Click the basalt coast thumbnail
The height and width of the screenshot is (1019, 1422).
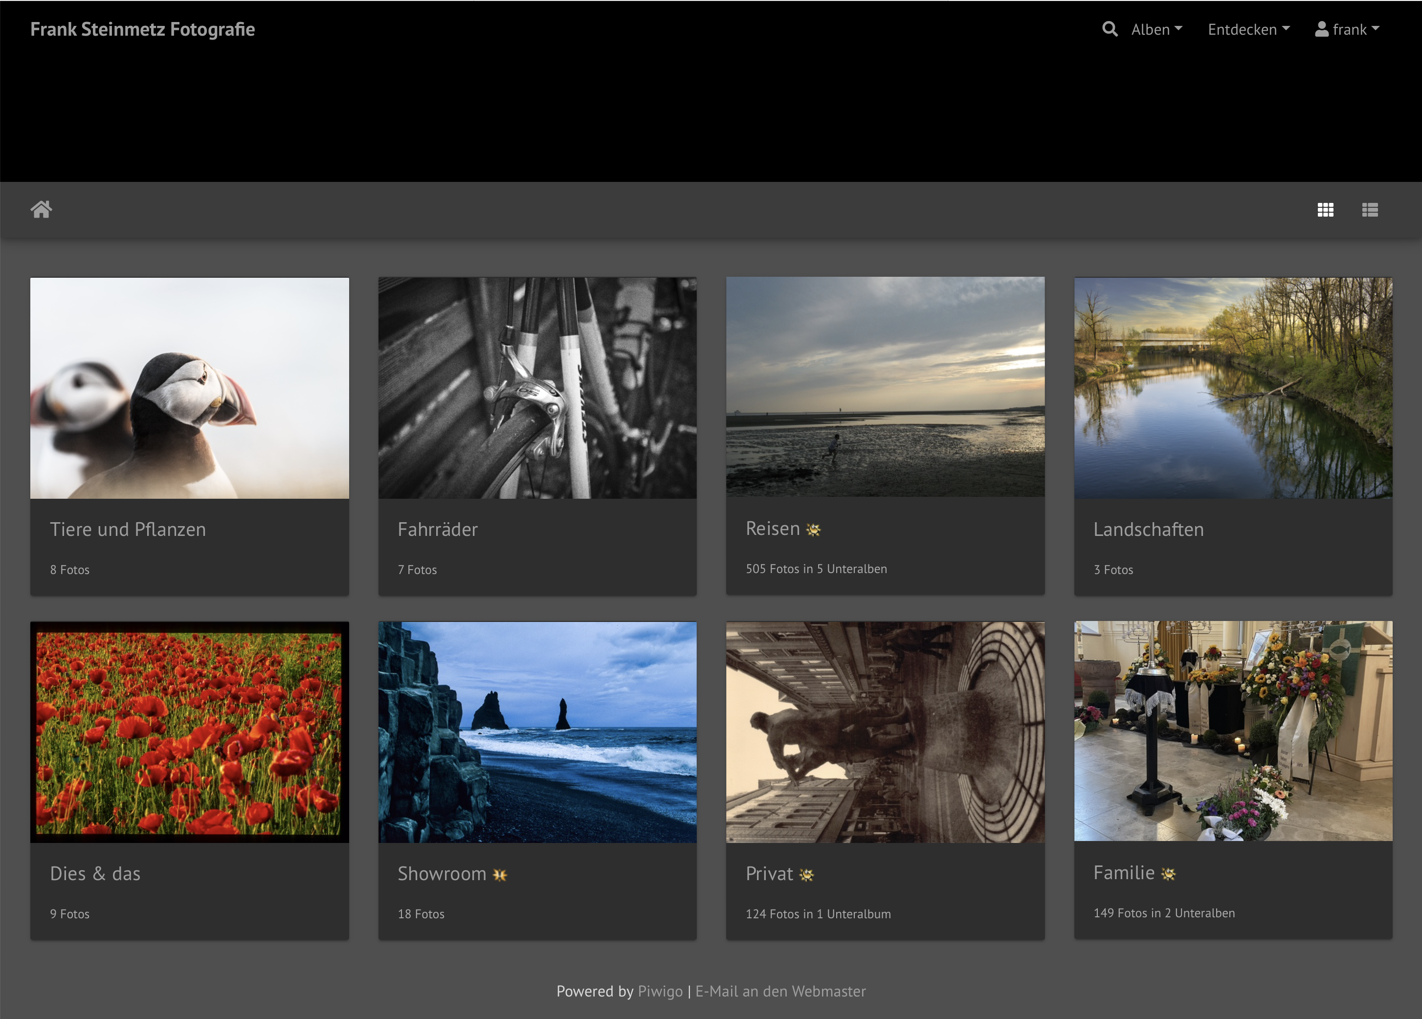click(x=537, y=732)
